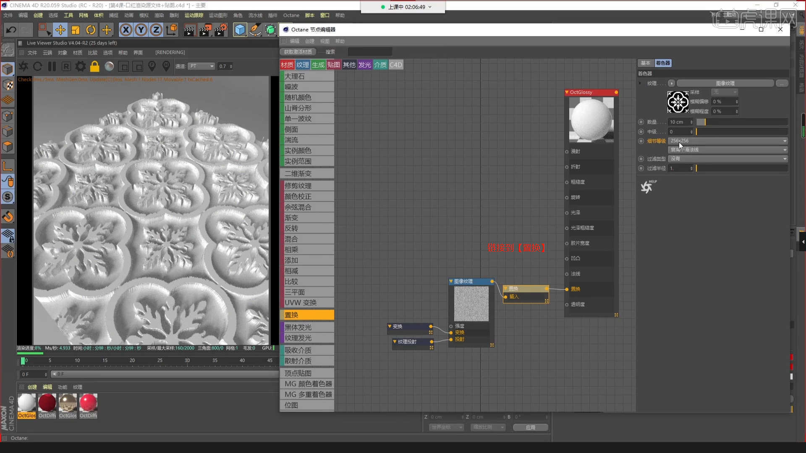Open Octane settings gear icon
The width and height of the screenshot is (806, 453).
coord(80,66)
